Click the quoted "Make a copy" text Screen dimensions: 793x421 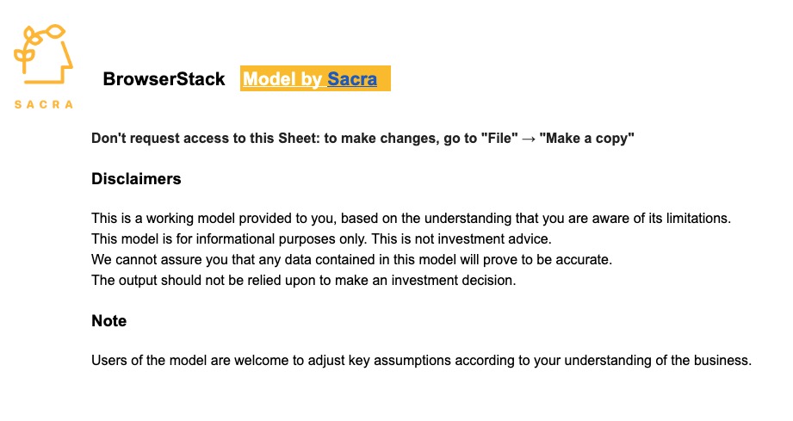coord(586,139)
